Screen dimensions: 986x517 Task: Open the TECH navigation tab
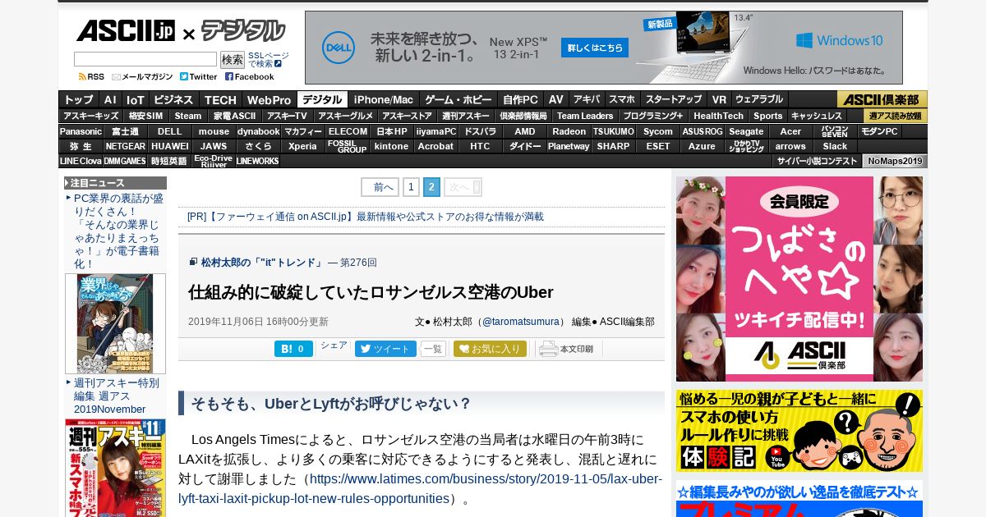[220, 99]
